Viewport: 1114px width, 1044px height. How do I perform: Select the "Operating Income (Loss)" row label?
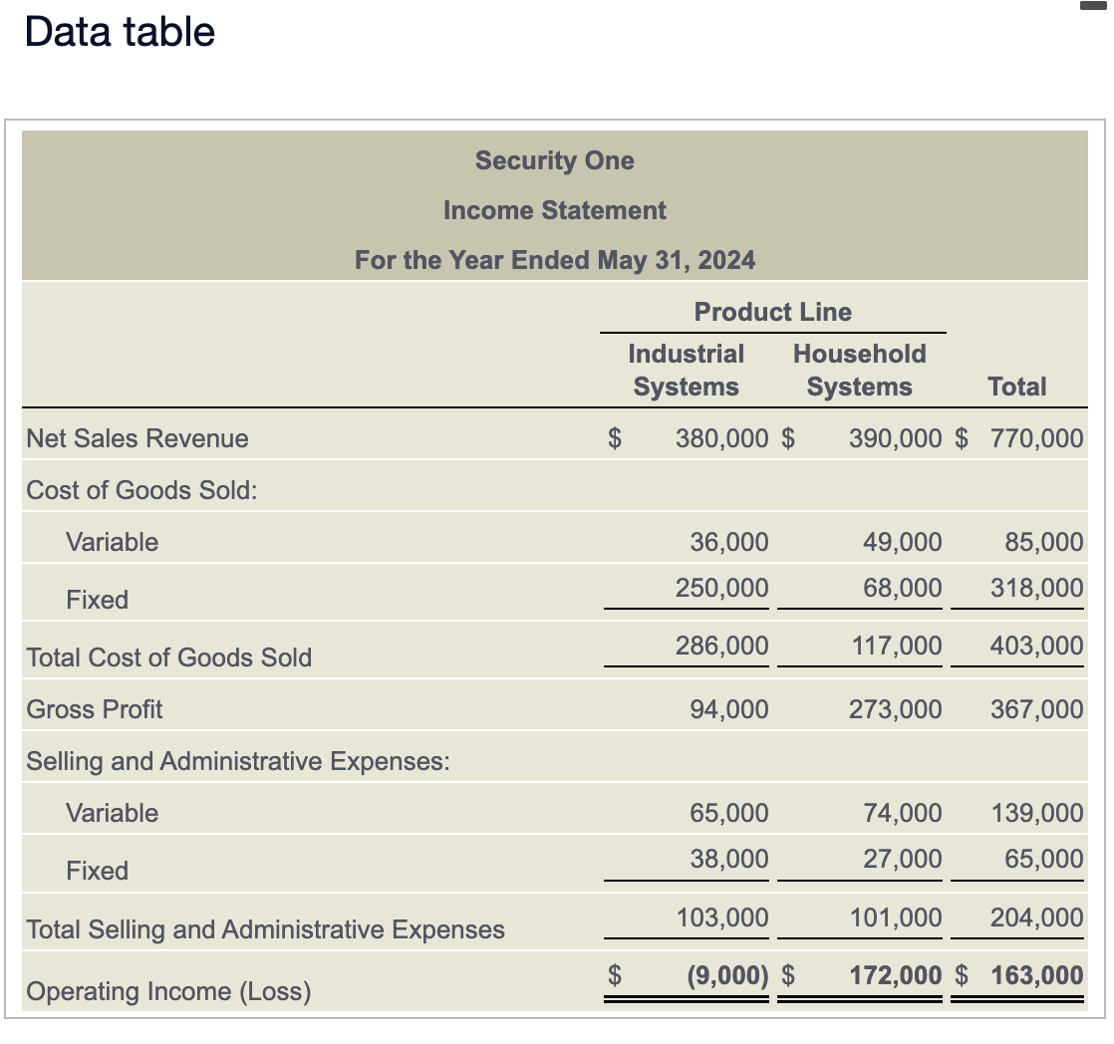(x=168, y=992)
